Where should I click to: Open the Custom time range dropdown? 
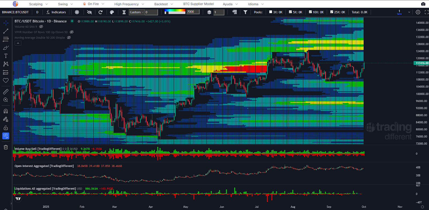coord(137,12)
